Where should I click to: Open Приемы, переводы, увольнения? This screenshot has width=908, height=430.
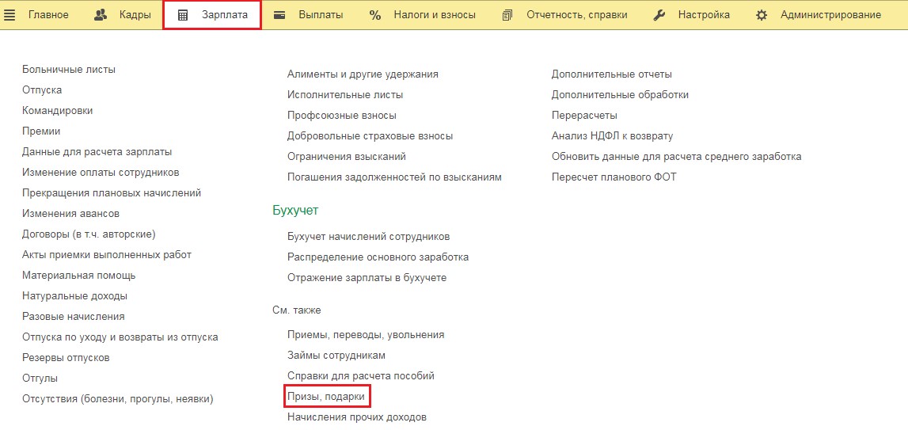click(366, 335)
